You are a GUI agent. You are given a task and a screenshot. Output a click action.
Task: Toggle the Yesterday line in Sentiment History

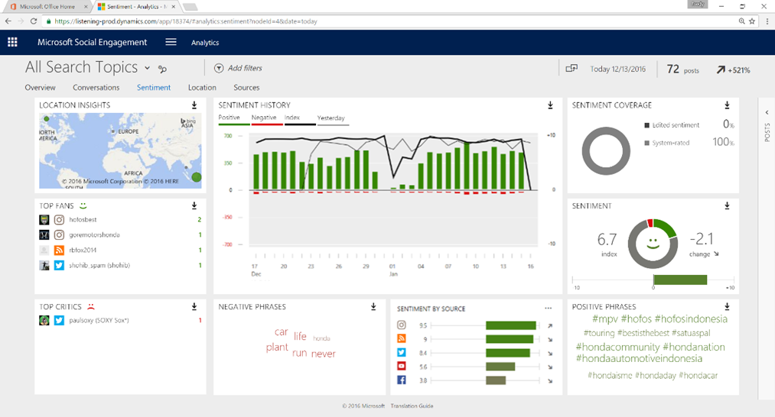pos(331,118)
